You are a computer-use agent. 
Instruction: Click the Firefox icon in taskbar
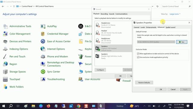48,106
